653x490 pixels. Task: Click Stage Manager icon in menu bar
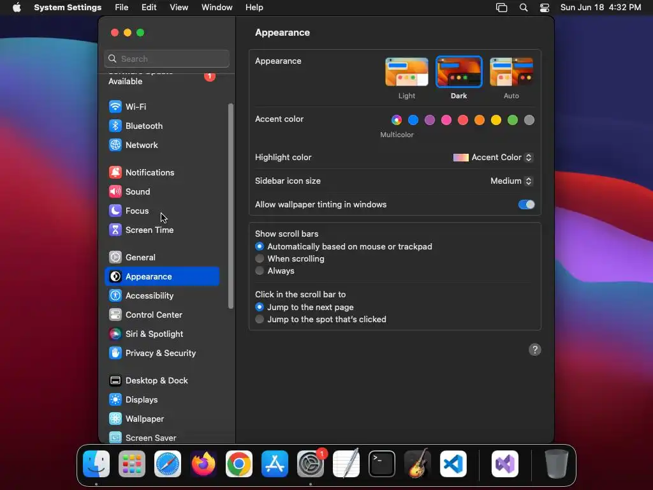pos(501,8)
